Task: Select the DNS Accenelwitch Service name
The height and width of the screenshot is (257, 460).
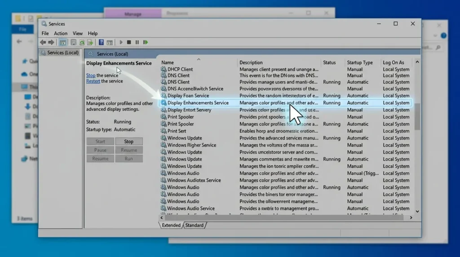Action: [195, 89]
